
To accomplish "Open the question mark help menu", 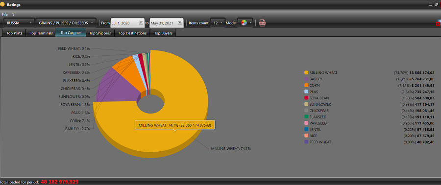I will point(13,14).
